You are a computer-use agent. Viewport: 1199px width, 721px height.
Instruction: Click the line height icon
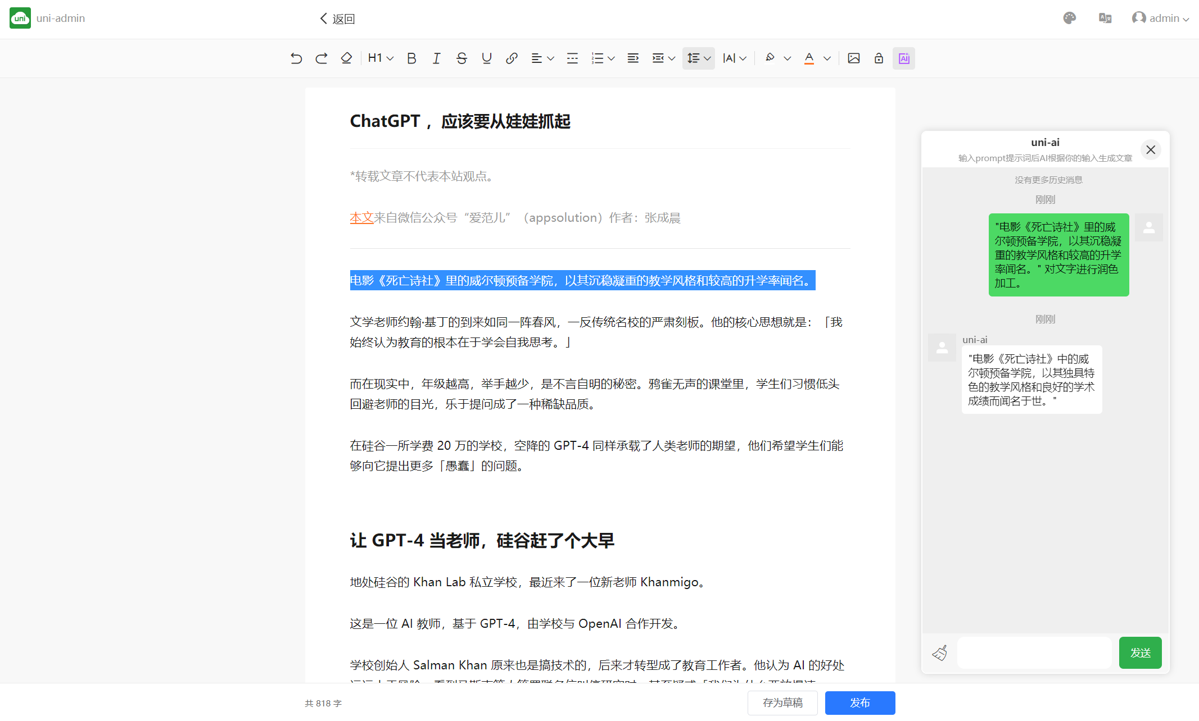pyautogui.click(x=694, y=58)
